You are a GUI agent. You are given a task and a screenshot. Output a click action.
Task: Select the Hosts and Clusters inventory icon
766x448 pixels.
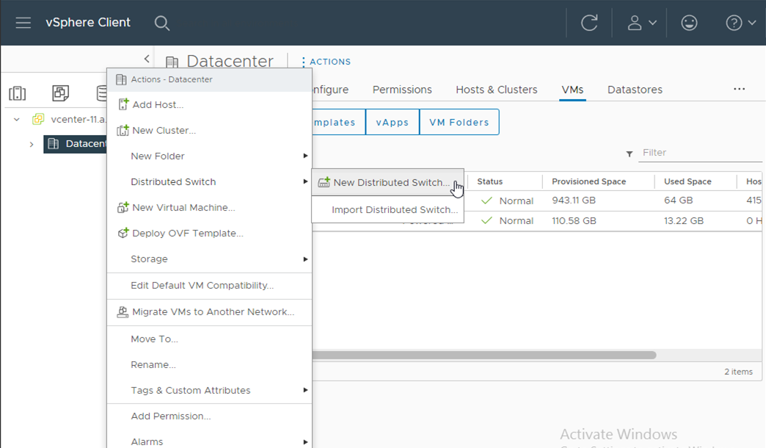tap(18, 93)
